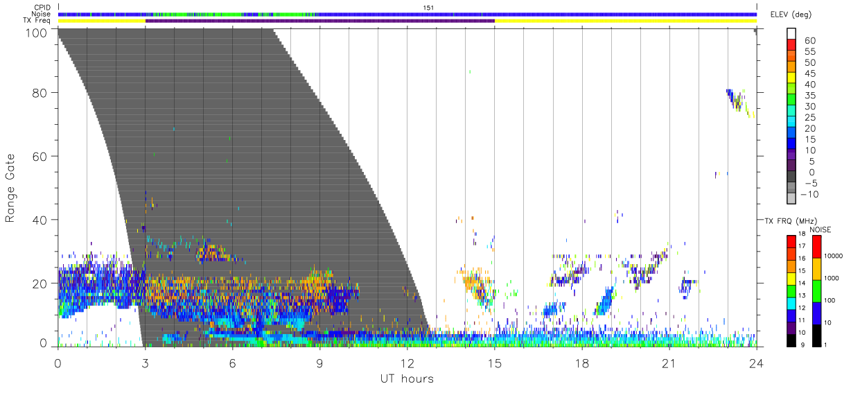
Task: Click the "9" tick label on UT hours axis
Action: 319,363
